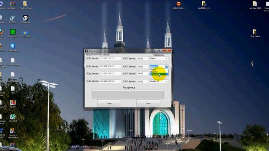Click the Раскрутка app icon in title bar

87,51
